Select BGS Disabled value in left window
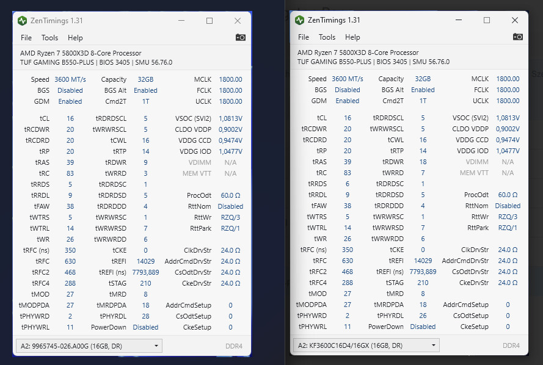This screenshot has height=365, width=543. pos(70,90)
